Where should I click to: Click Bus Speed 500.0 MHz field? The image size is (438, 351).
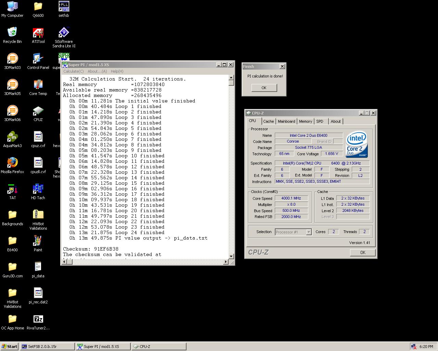click(x=291, y=210)
